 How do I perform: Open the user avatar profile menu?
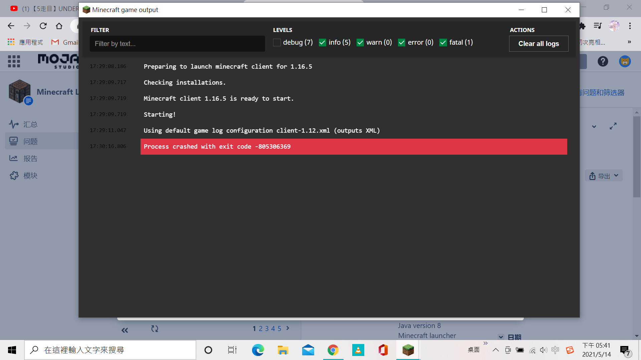click(625, 61)
